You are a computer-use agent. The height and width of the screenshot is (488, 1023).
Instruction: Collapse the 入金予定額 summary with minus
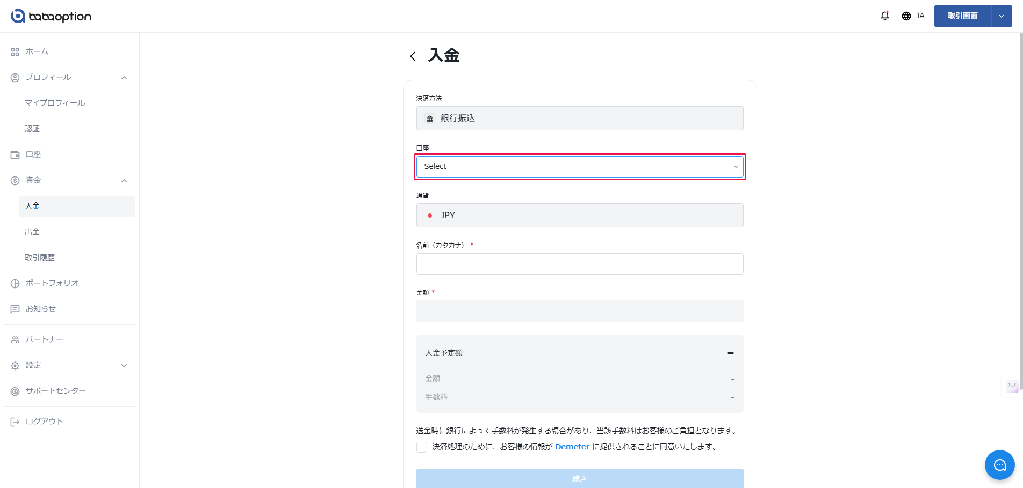click(x=730, y=353)
